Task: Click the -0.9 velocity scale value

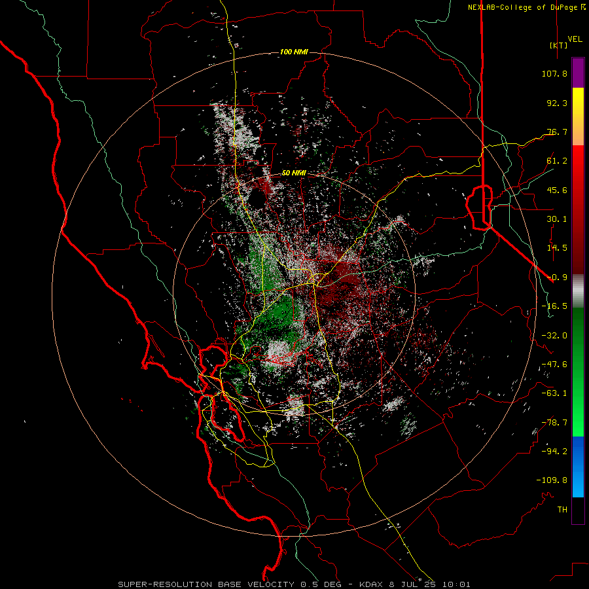Action: click(x=557, y=277)
